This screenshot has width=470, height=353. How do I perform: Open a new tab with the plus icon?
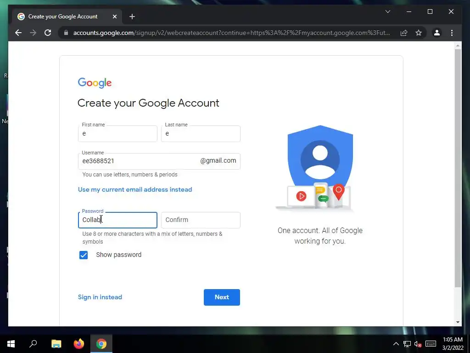pyautogui.click(x=132, y=17)
